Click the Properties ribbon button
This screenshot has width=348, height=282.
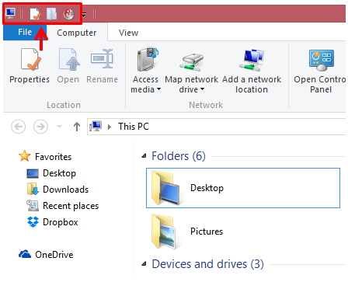click(30, 66)
